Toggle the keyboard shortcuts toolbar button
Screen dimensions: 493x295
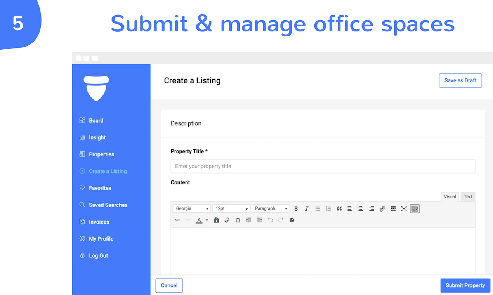[x=415, y=208]
